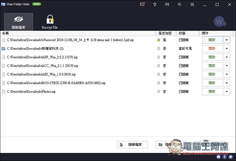The height and width of the screenshot is (161, 236).
Task: Click the grey lock icon on ACC_Win row
Action: [158, 65]
